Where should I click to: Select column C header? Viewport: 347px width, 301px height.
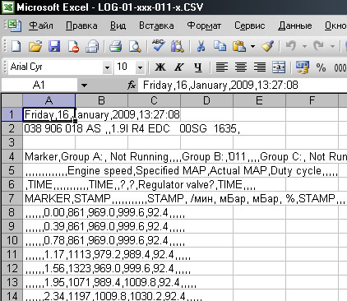(x=154, y=100)
